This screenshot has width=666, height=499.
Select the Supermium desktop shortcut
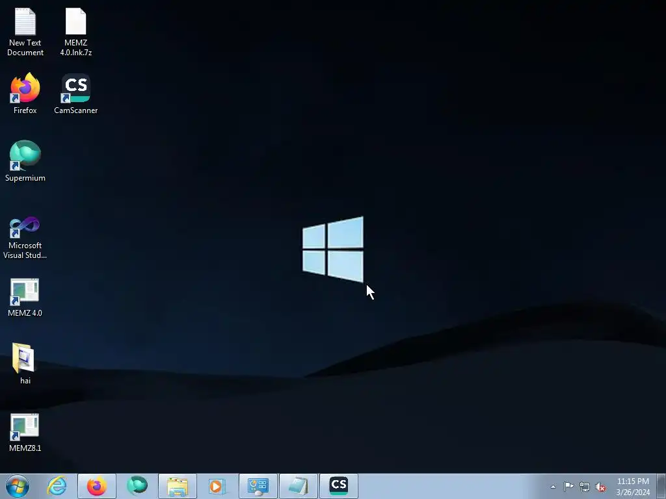(x=25, y=161)
